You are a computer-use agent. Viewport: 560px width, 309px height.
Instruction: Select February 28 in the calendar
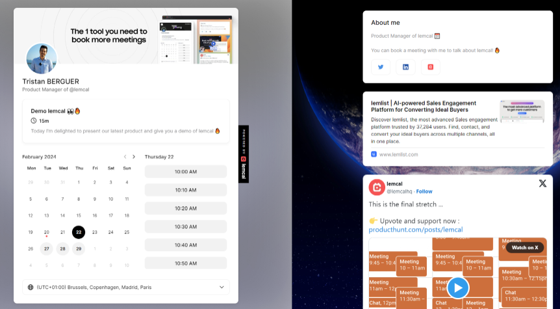62,249
